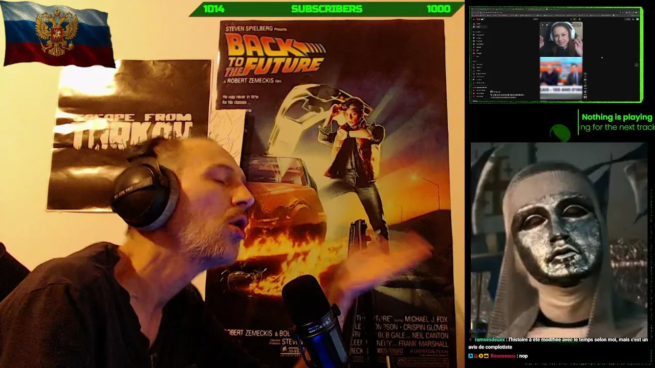The height and width of the screenshot is (368, 655).
Task: Open the Chuk chat username
Action: pos(480,331)
